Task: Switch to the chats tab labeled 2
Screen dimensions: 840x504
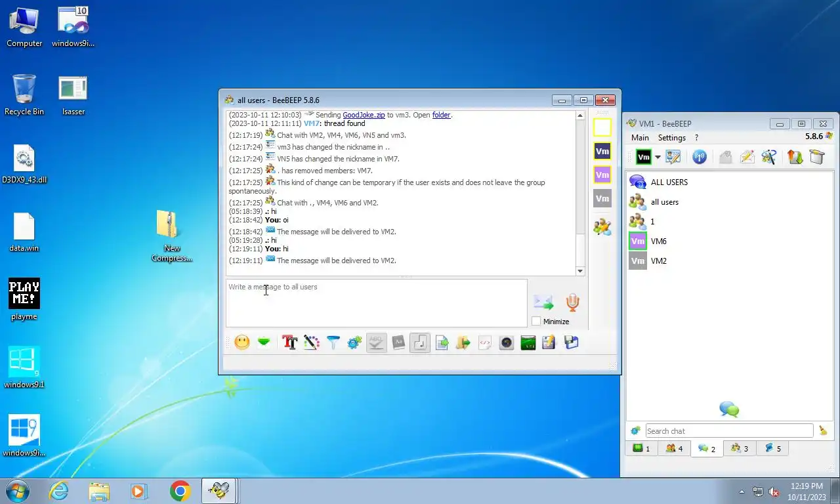Action: click(707, 448)
